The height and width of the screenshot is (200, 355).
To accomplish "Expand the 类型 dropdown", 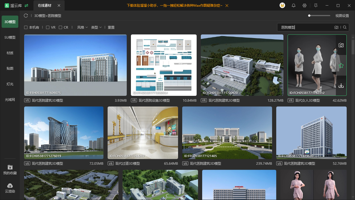I will coord(96,27).
